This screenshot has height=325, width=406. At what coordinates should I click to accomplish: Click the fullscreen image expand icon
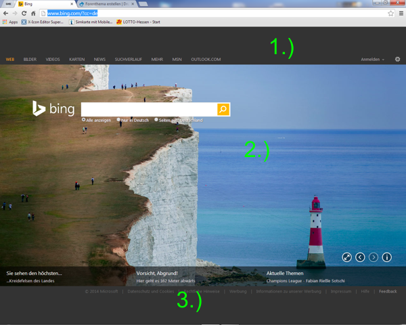346,257
